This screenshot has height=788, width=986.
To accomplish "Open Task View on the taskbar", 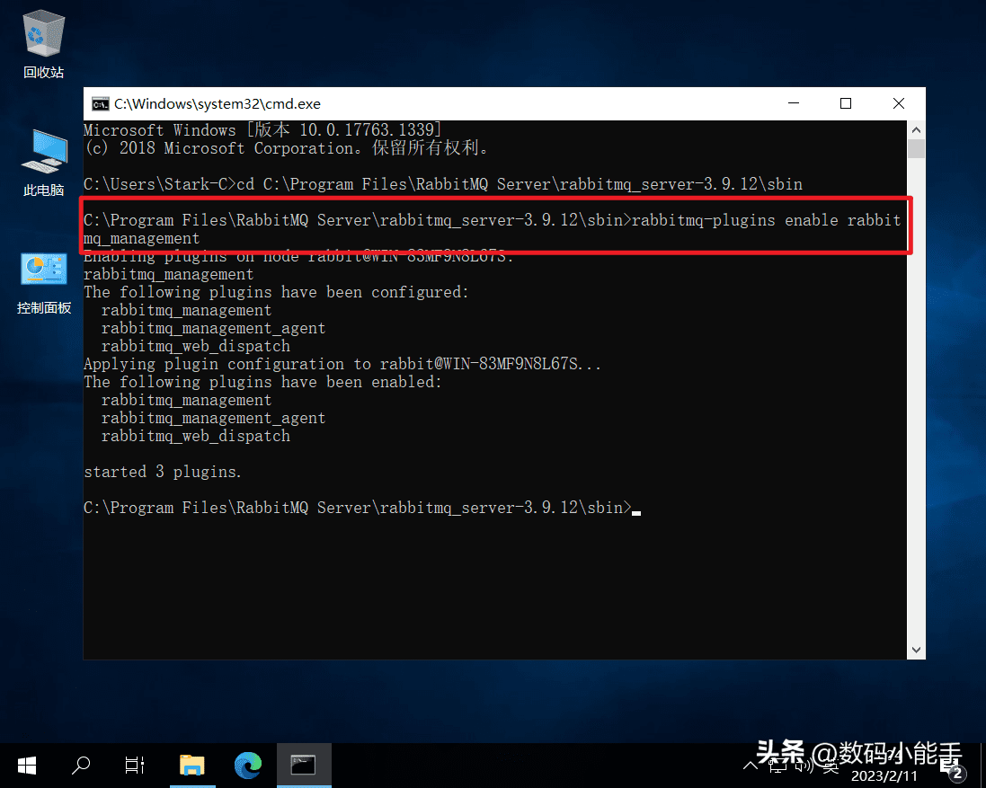I will click(135, 765).
